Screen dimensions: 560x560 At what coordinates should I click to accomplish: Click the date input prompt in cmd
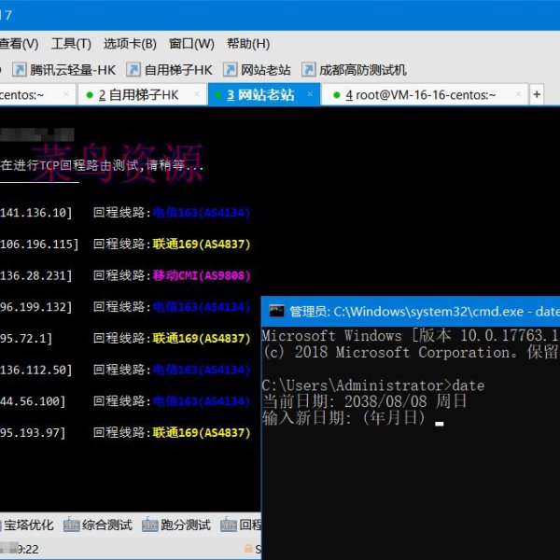pyautogui.click(x=439, y=419)
